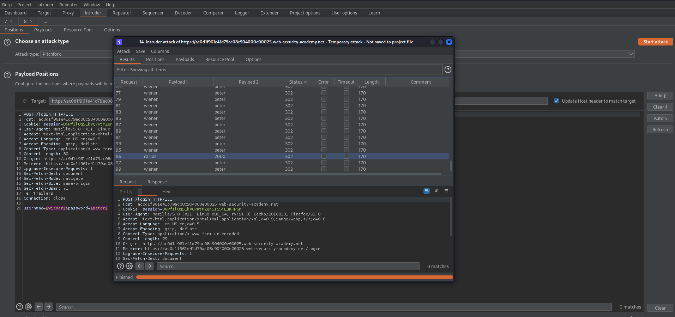Sort results by Payload 1 column

178,82
